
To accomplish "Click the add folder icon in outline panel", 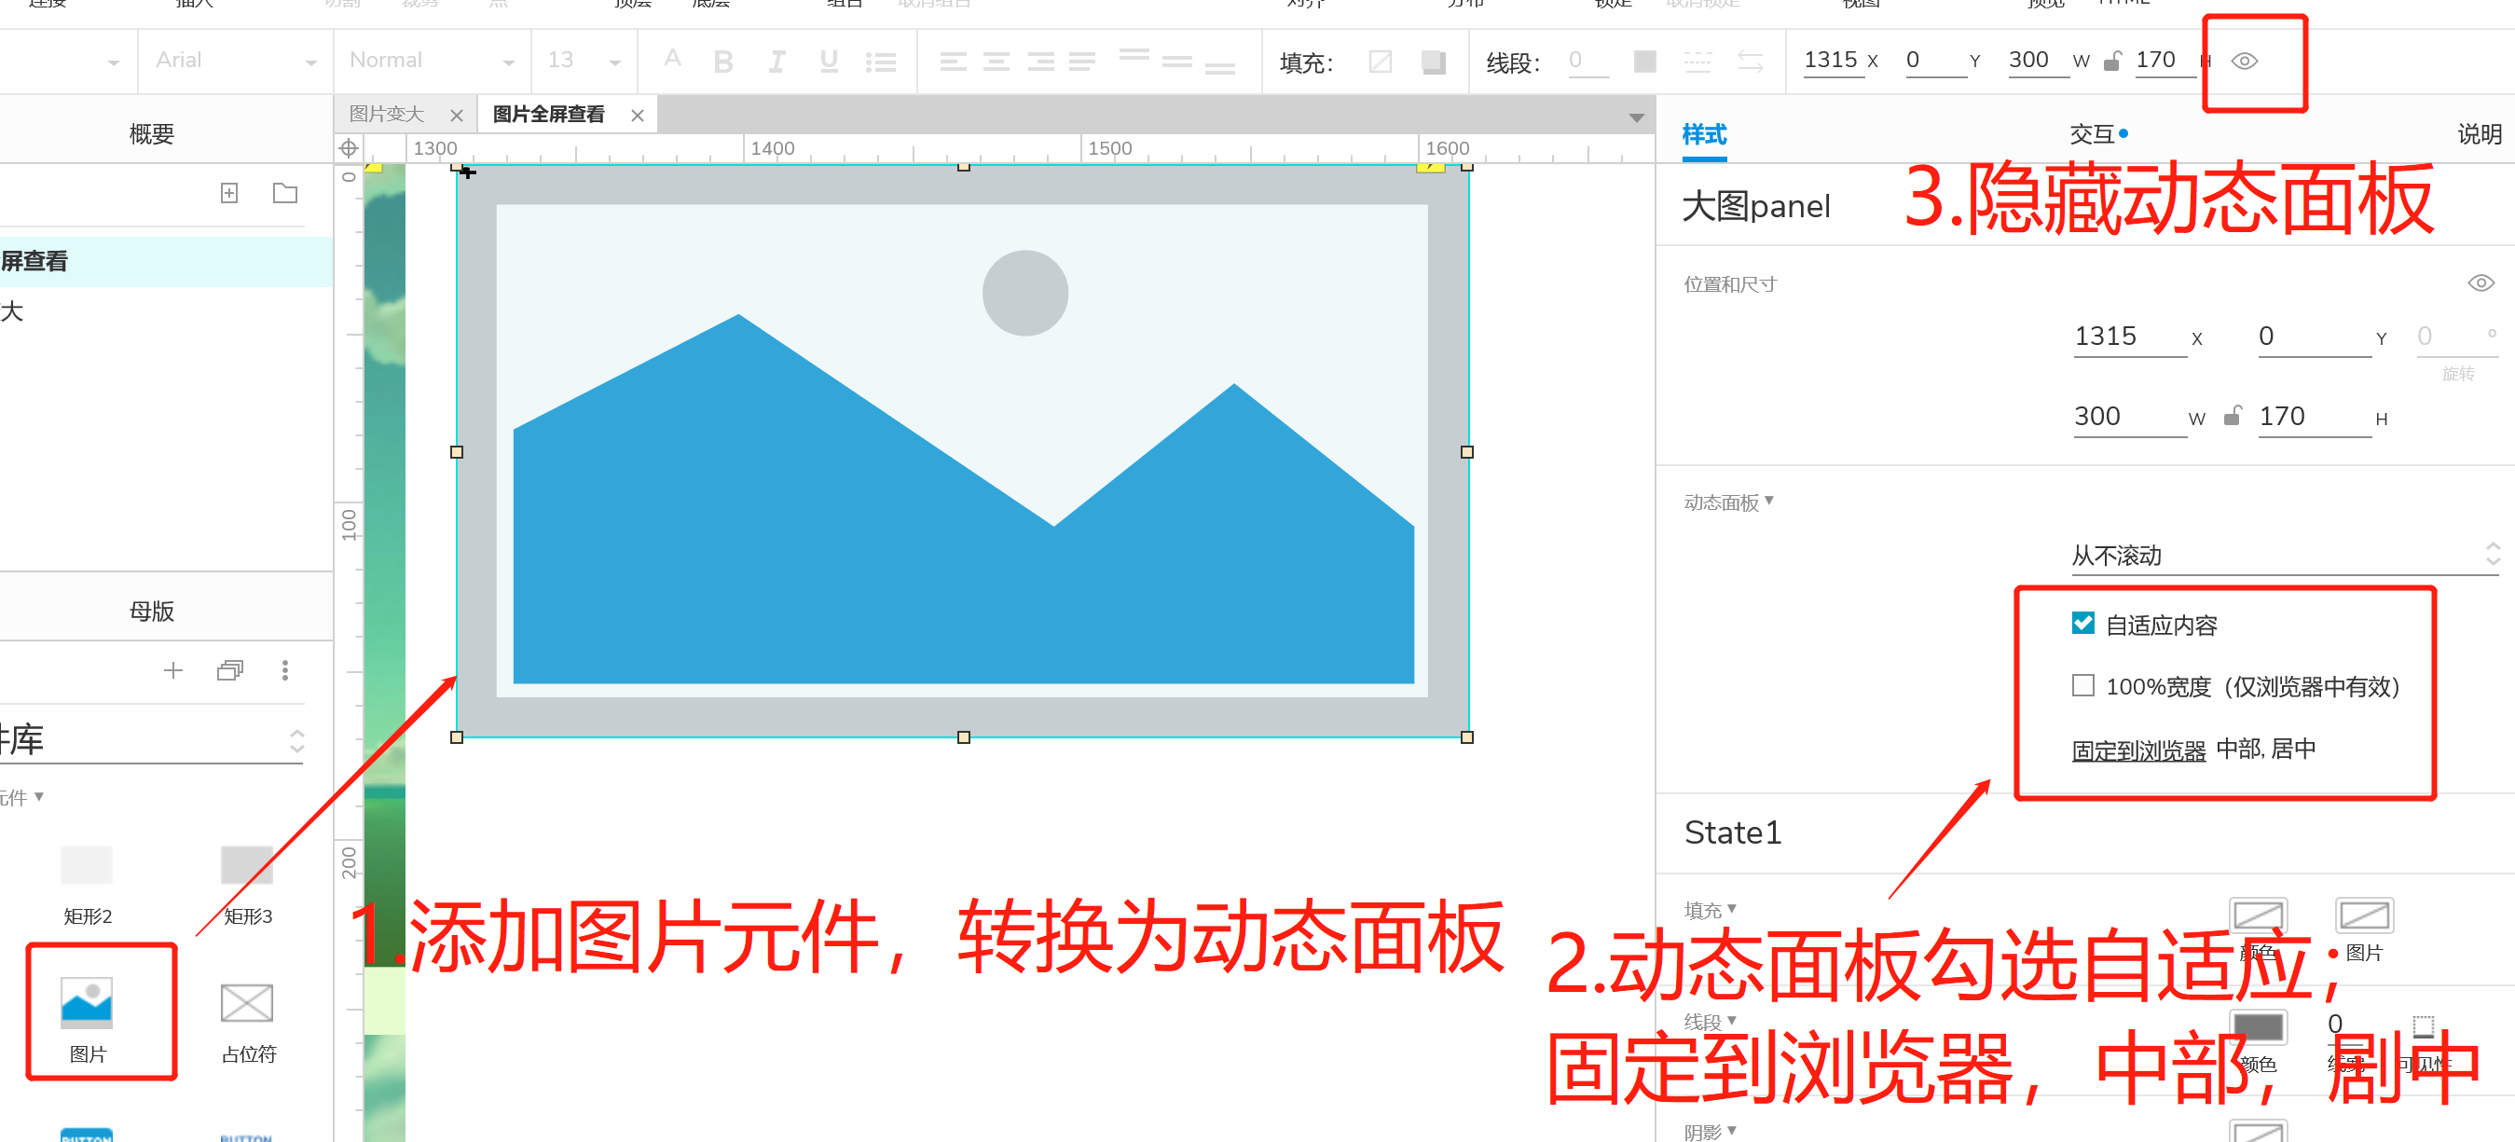I will pyautogui.click(x=285, y=193).
